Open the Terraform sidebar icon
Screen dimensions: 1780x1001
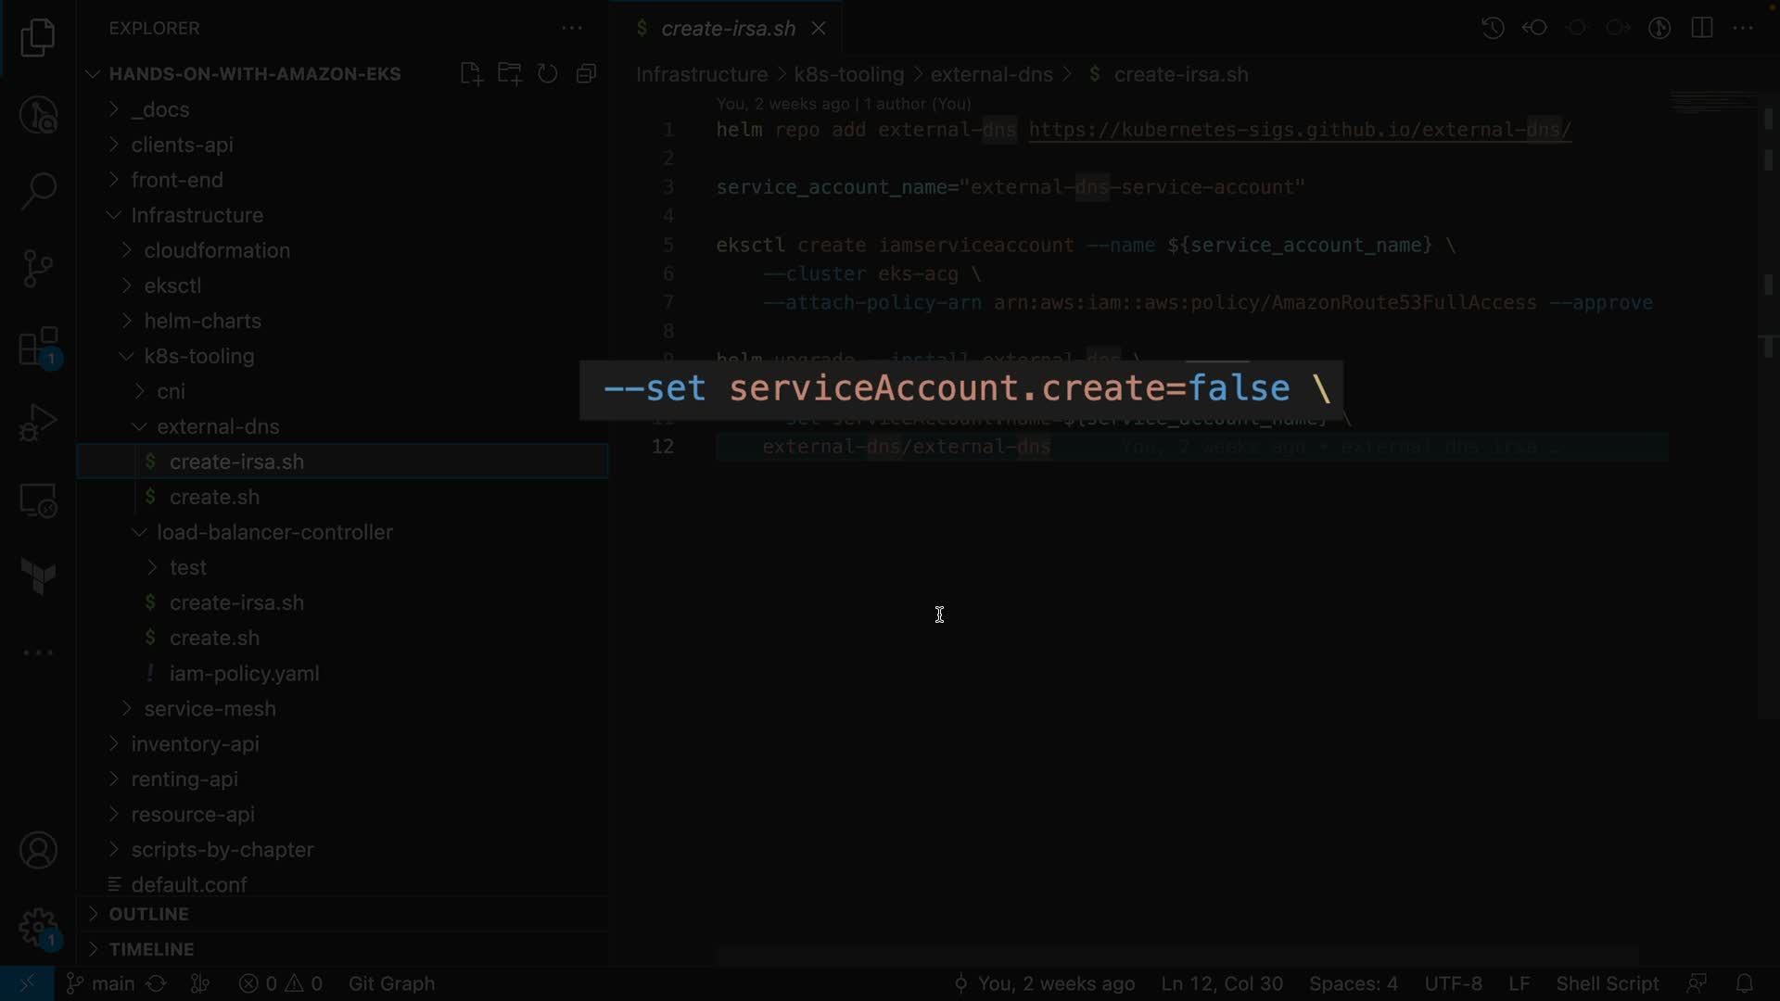(x=38, y=577)
